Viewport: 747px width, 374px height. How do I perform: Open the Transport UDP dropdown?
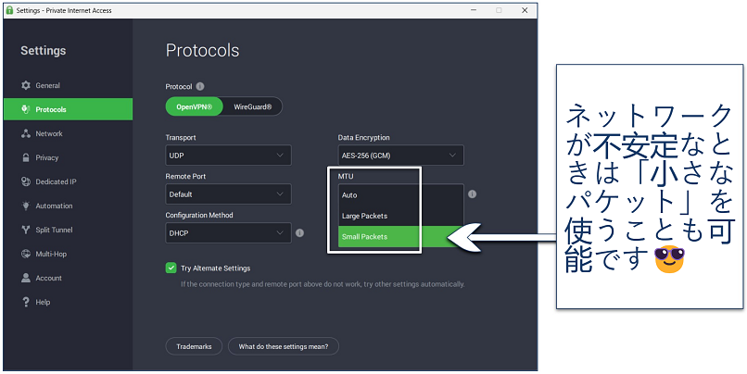[228, 156]
